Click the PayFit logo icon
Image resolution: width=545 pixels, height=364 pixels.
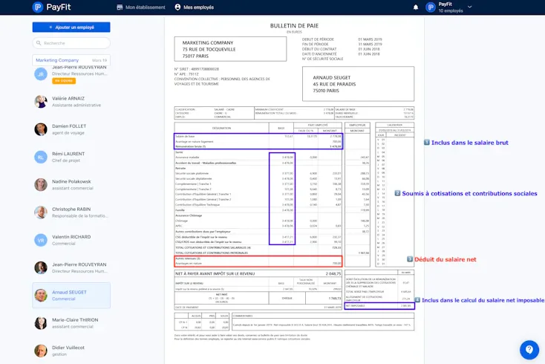[38, 7]
